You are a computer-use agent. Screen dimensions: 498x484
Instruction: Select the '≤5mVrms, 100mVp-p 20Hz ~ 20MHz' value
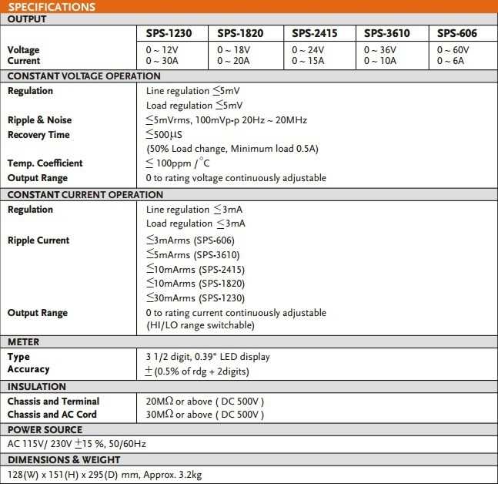pyautogui.click(x=226, y=120)
